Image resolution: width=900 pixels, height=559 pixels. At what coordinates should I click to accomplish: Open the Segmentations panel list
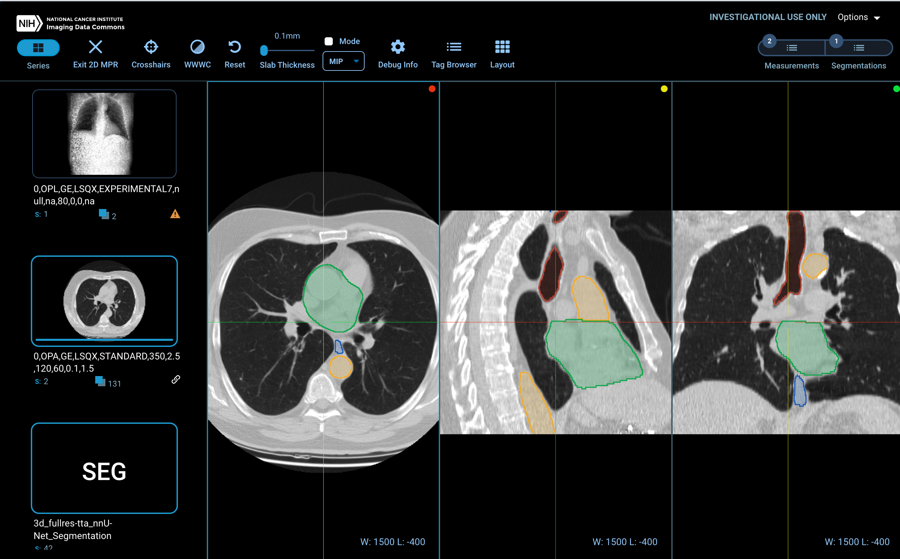coord(858,48)
